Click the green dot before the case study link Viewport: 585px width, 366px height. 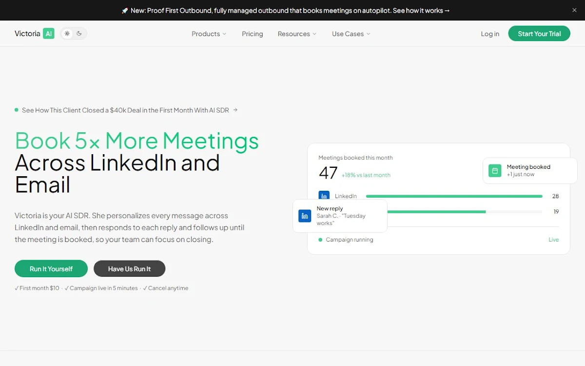[17, 110]
